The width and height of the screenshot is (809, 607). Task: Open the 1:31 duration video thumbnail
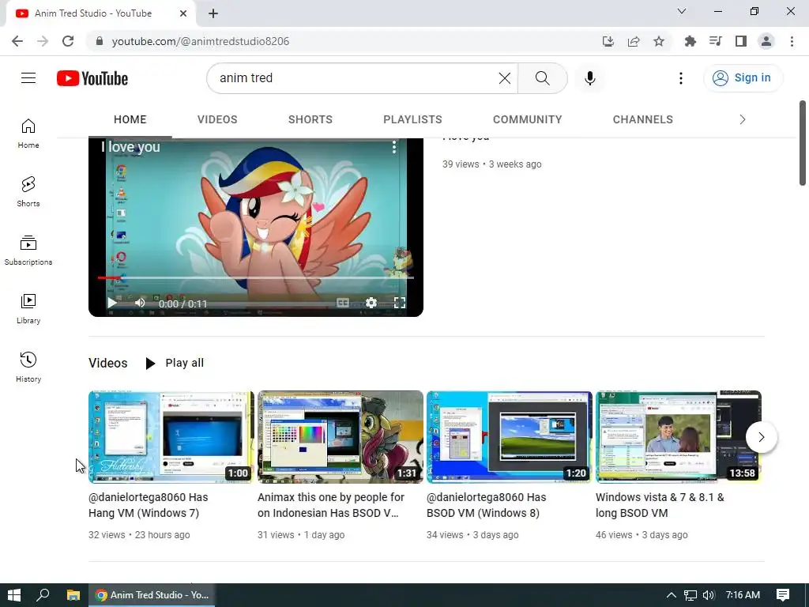click(x=340, y=436)
